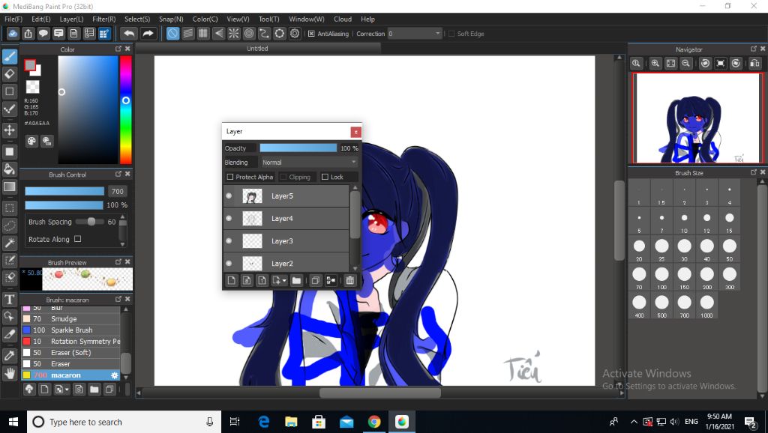This screenshot has height=433, width=768.
Task: Toggle the AntiAliasing checkbox
Action: (x=311, y=34)
